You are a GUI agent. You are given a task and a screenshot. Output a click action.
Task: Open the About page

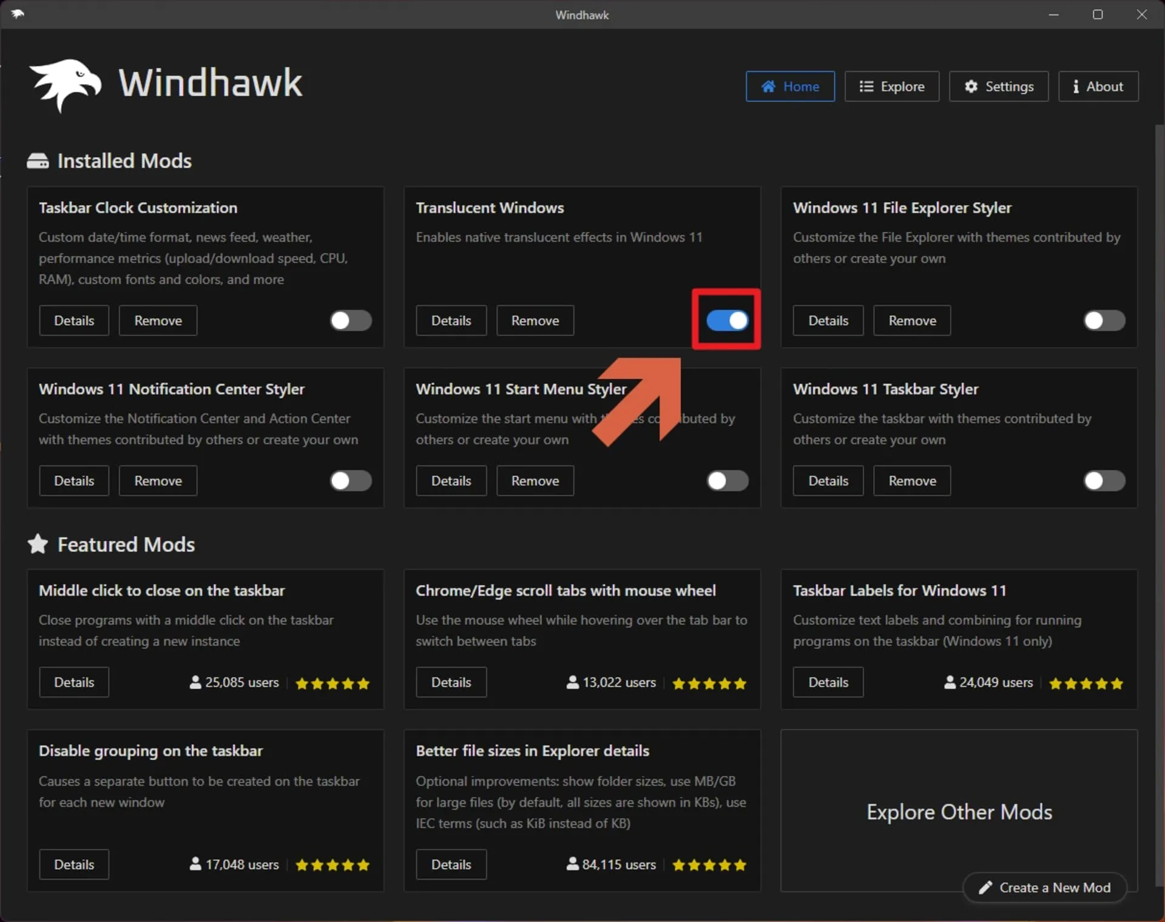click(1098, 86)
